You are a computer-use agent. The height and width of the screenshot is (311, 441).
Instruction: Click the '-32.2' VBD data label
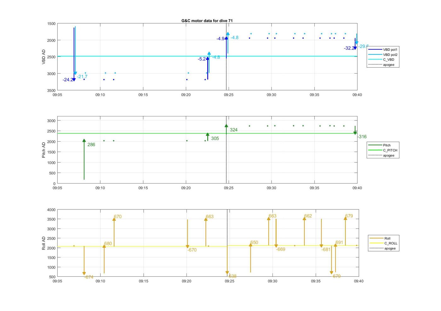tap(349, 48)
